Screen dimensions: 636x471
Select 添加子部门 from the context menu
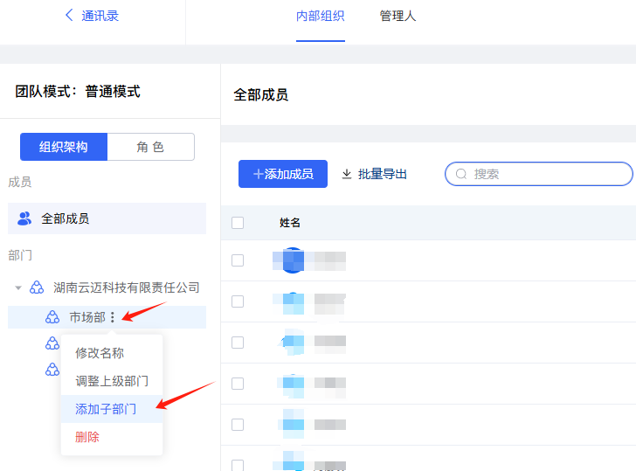tap(105, 409)
